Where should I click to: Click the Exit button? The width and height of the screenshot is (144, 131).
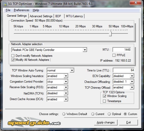pos(128,122)
